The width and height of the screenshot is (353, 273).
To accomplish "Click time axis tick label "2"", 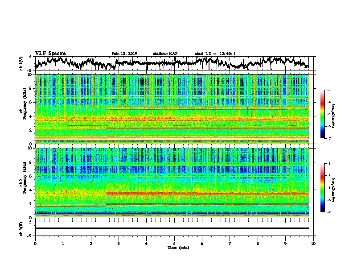I will pos(91,244).
